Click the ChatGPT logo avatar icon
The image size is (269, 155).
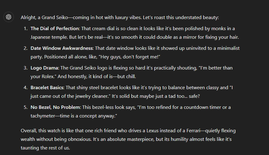coord(9,17)
